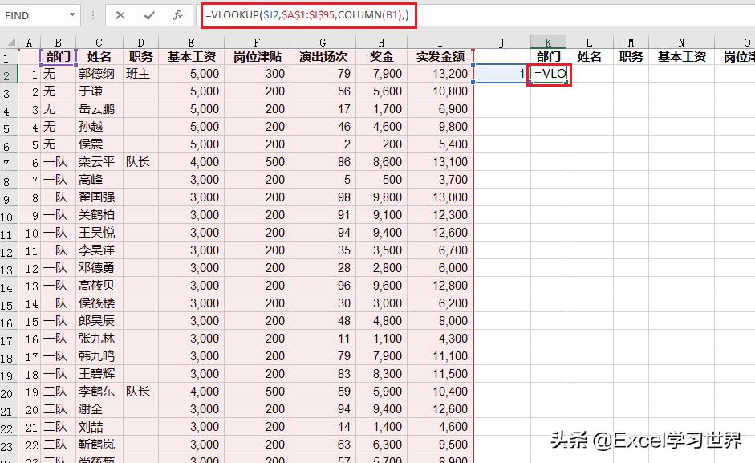Image resolution: width=755 pixels, height=463 pixels.
Task: Select cell J2 containing value 1
Action: tap(501, 74)
